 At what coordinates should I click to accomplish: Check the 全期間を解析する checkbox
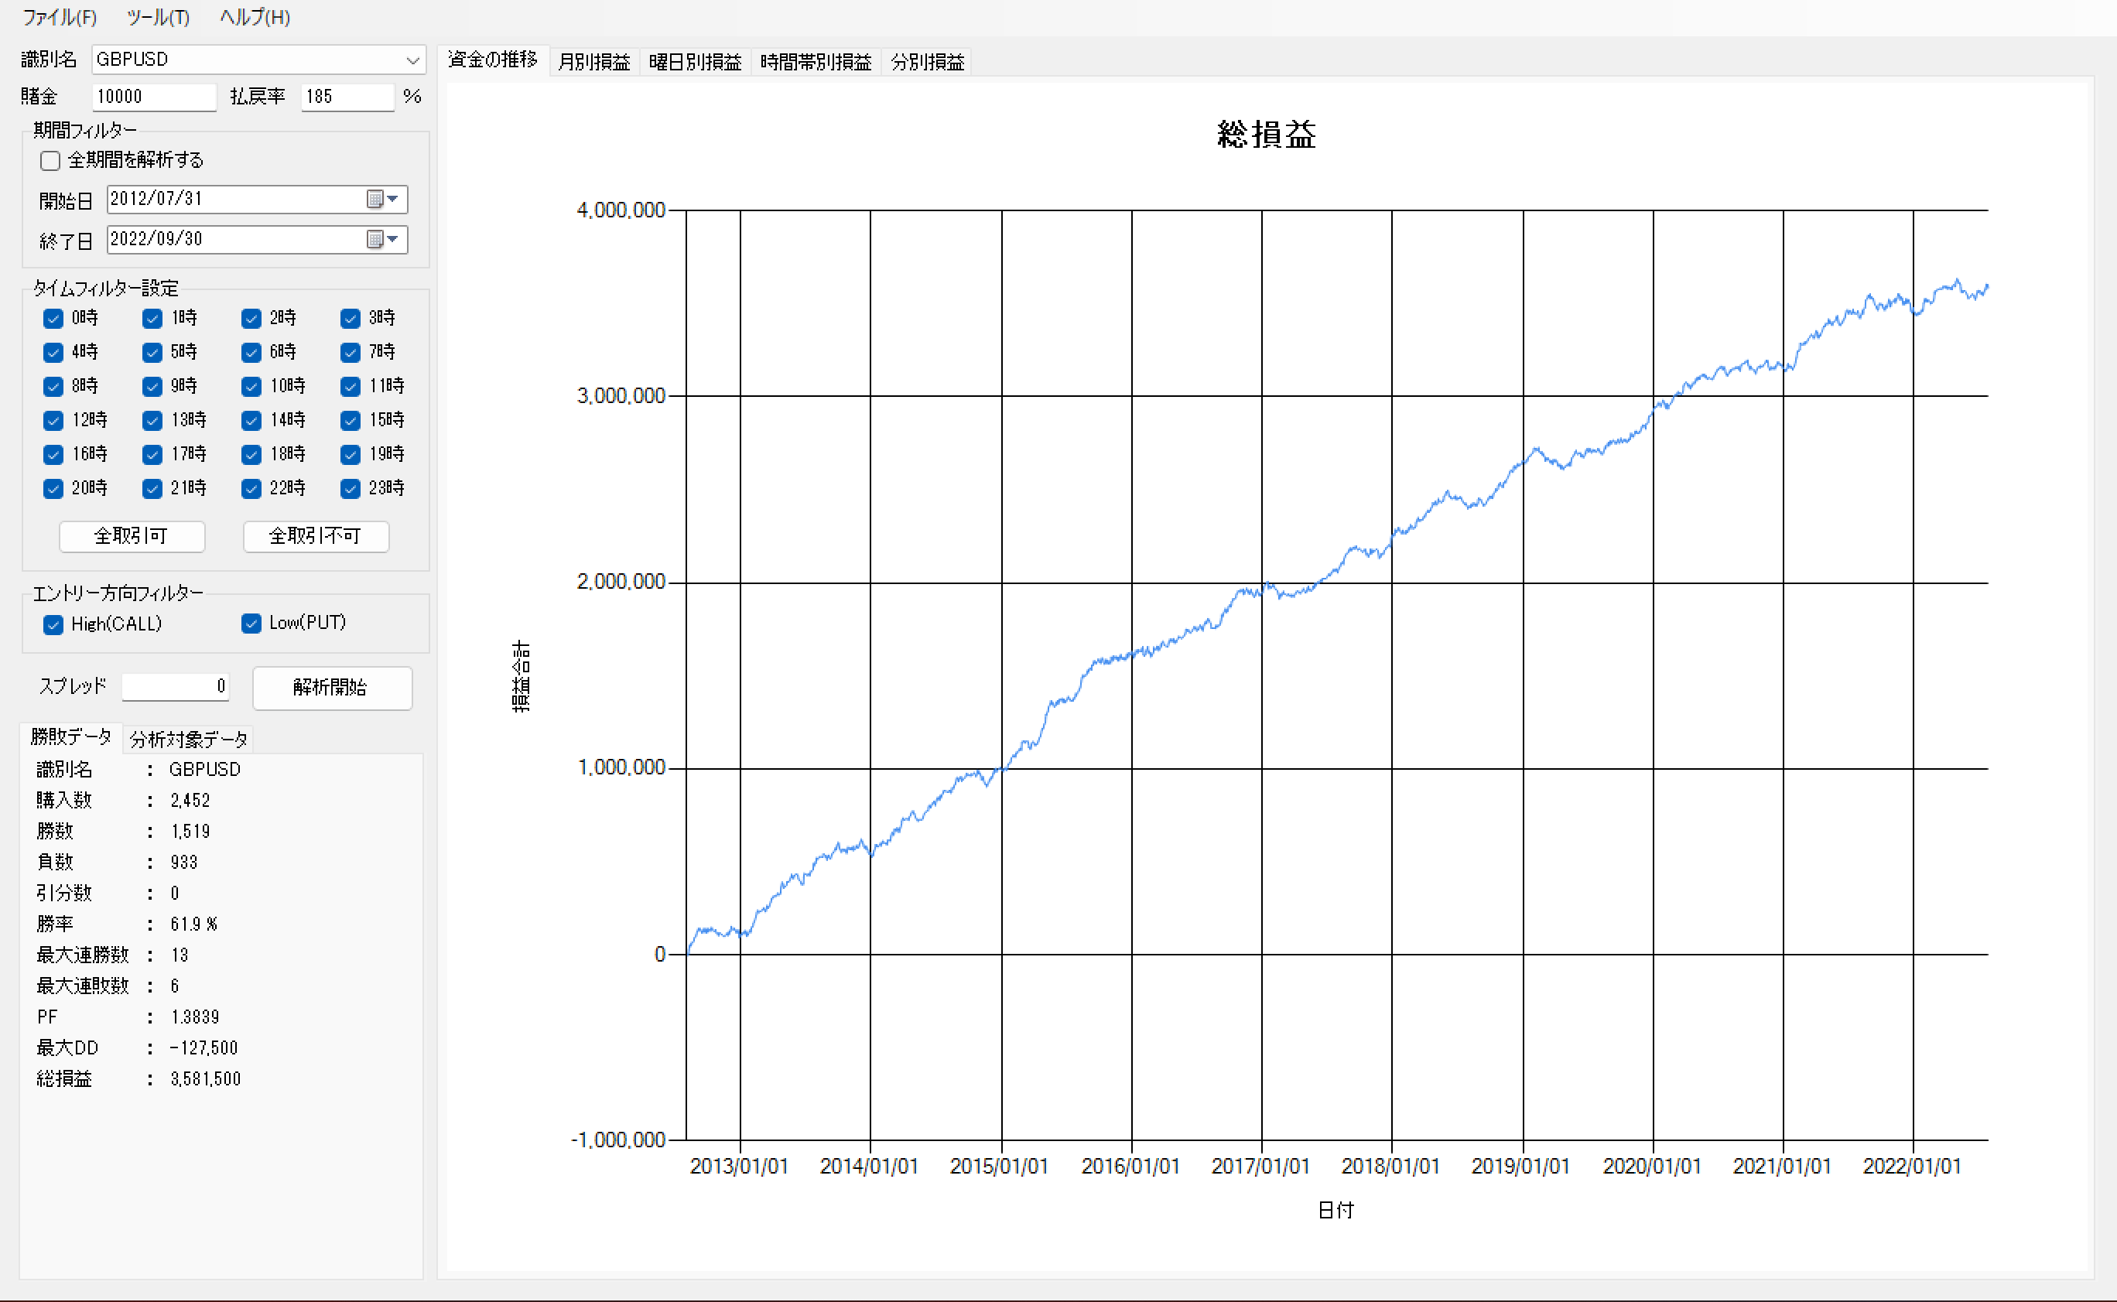coord(51,161)
